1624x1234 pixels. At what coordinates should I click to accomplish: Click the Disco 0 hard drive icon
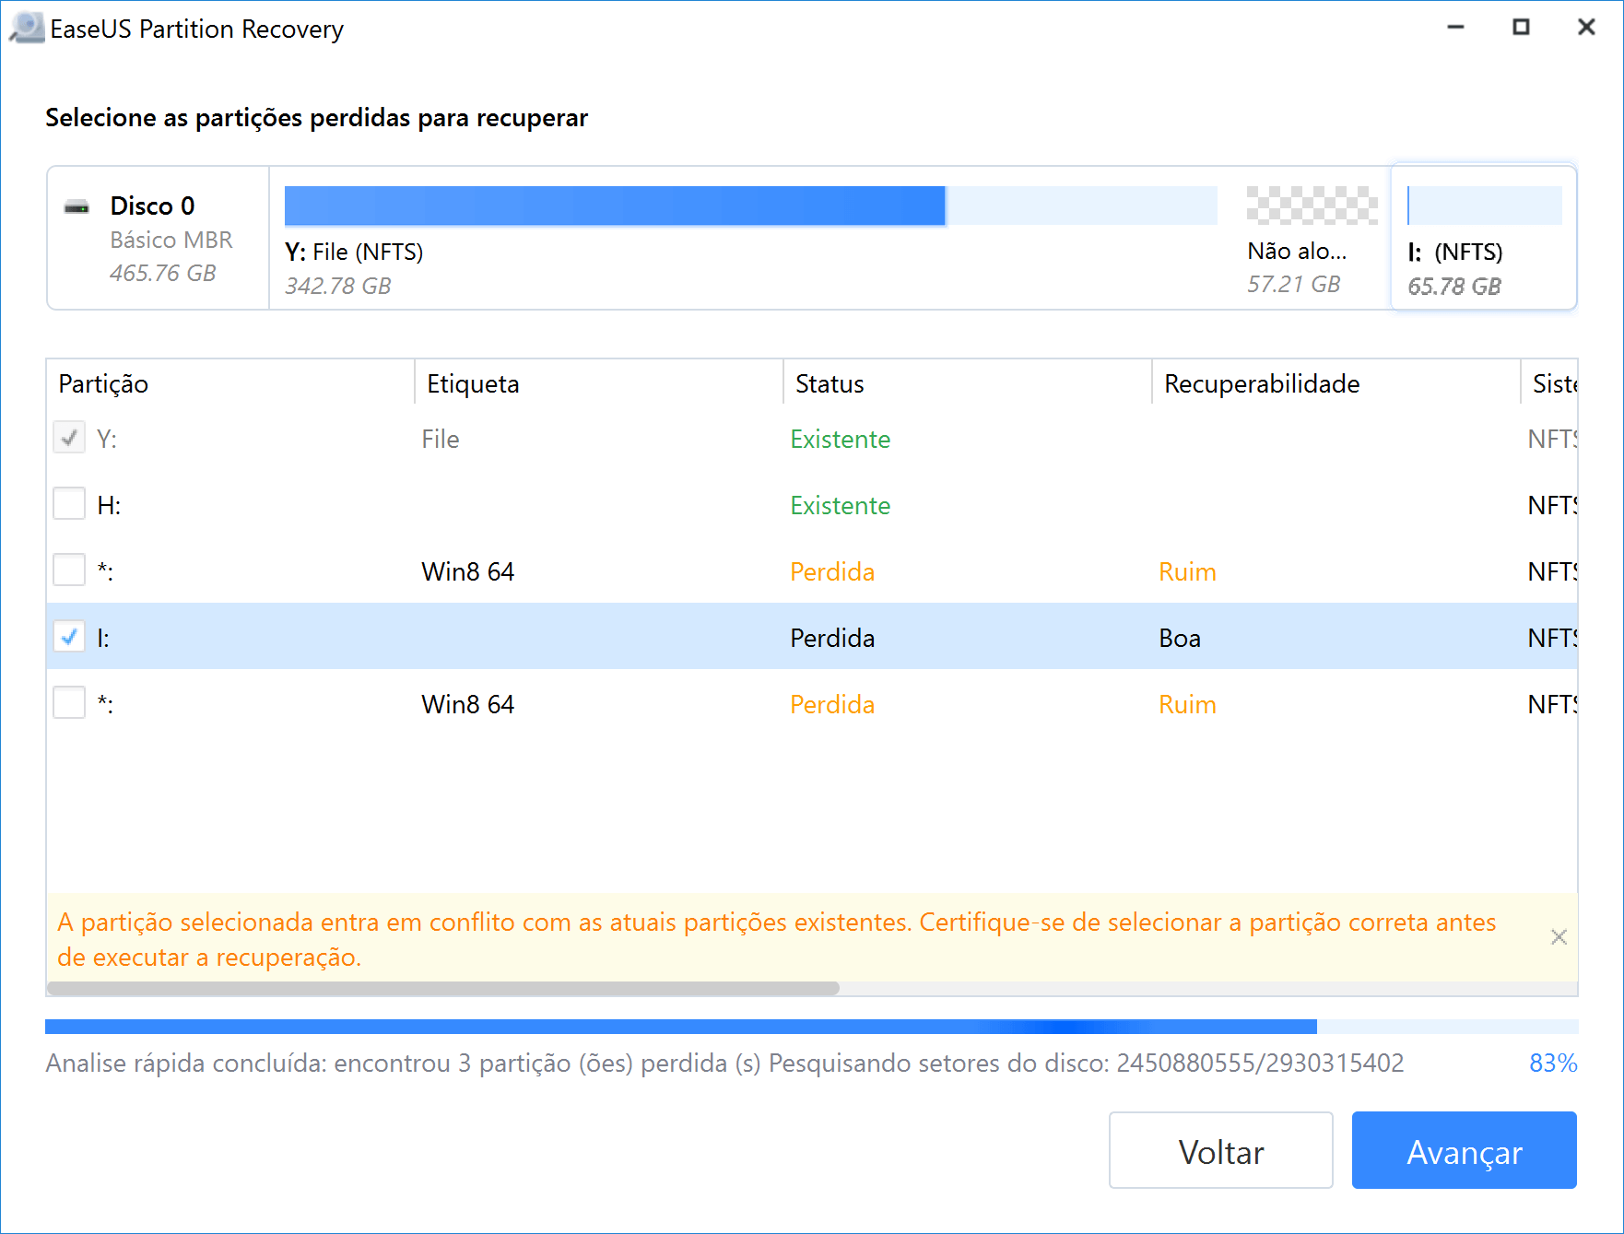tap(76, 206)
